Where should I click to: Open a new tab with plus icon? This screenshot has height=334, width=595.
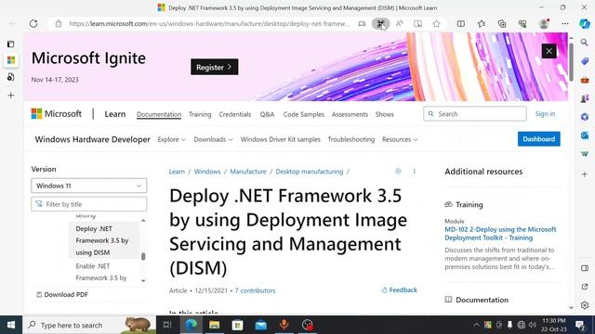[x=11, y=95]
